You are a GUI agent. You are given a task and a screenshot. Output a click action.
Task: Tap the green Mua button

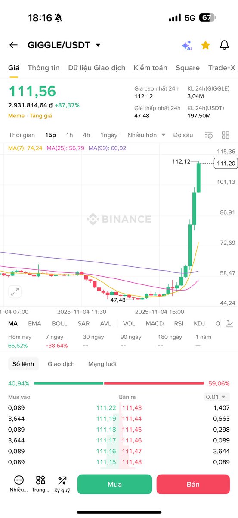point(115,484)
